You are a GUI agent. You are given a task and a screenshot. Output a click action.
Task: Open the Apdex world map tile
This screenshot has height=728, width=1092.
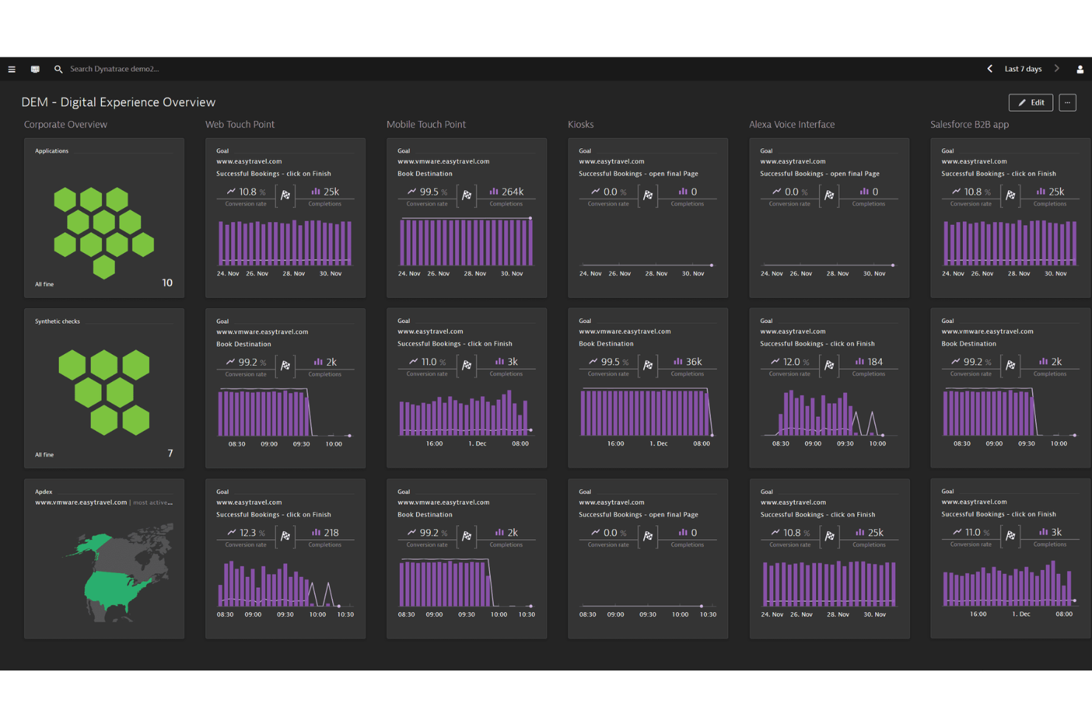pos(104,558)
